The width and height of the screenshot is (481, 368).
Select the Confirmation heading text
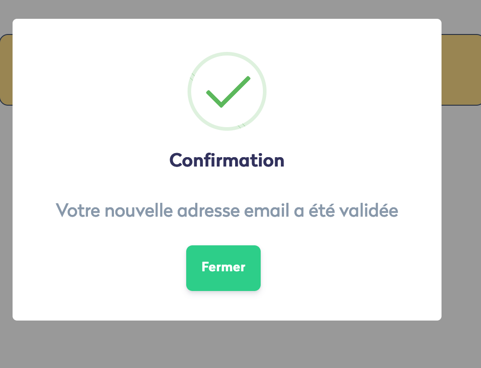tap(227, 160)
